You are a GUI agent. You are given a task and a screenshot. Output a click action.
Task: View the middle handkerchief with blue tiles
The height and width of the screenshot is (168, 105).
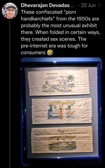point(62,111)
